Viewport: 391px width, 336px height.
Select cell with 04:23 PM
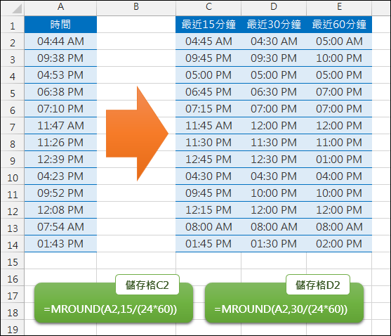(60, 176)
